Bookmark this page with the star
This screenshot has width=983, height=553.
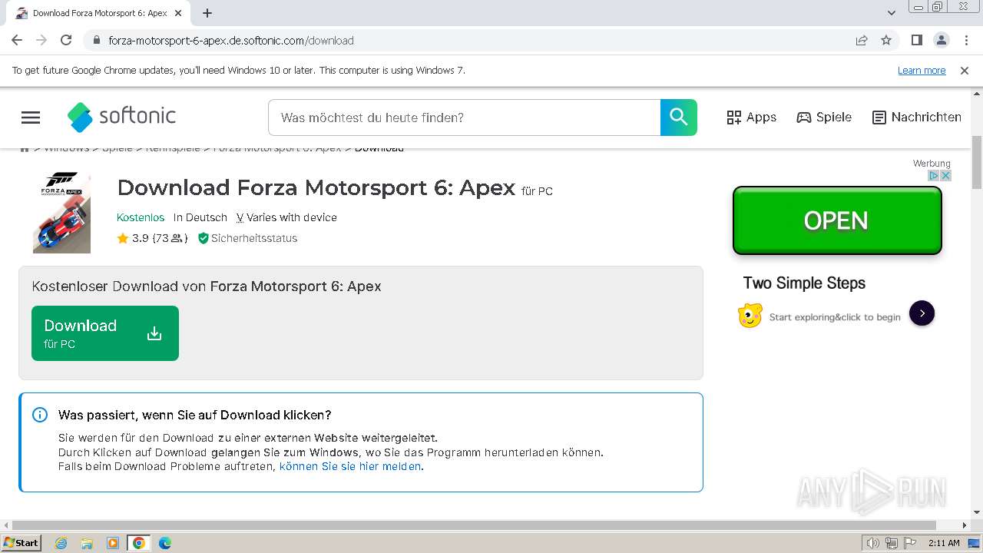pyautogui.click(x=886, y=40)
